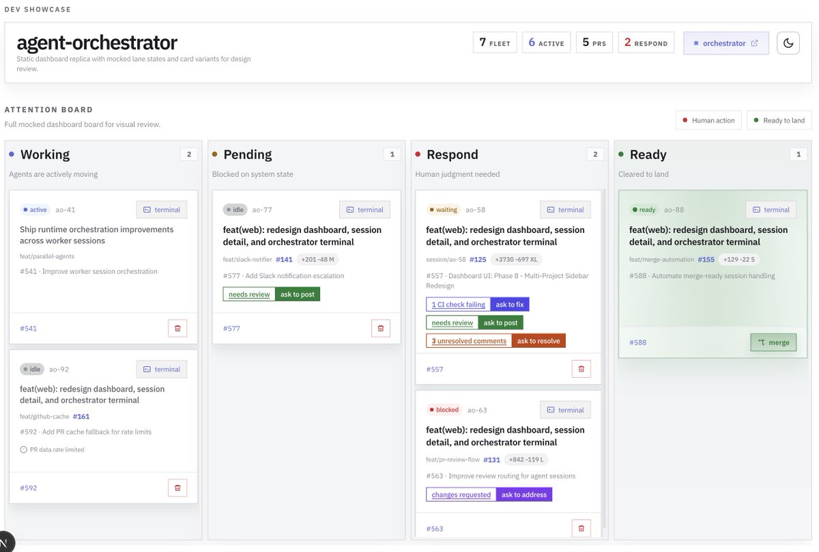Click the +129 -22 S diff badge
819x552 pixels.
tap(740, 260)
